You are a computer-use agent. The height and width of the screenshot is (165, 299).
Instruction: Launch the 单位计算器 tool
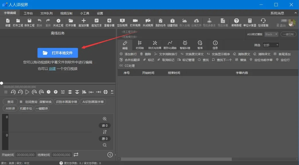click(x=250, y=23)
